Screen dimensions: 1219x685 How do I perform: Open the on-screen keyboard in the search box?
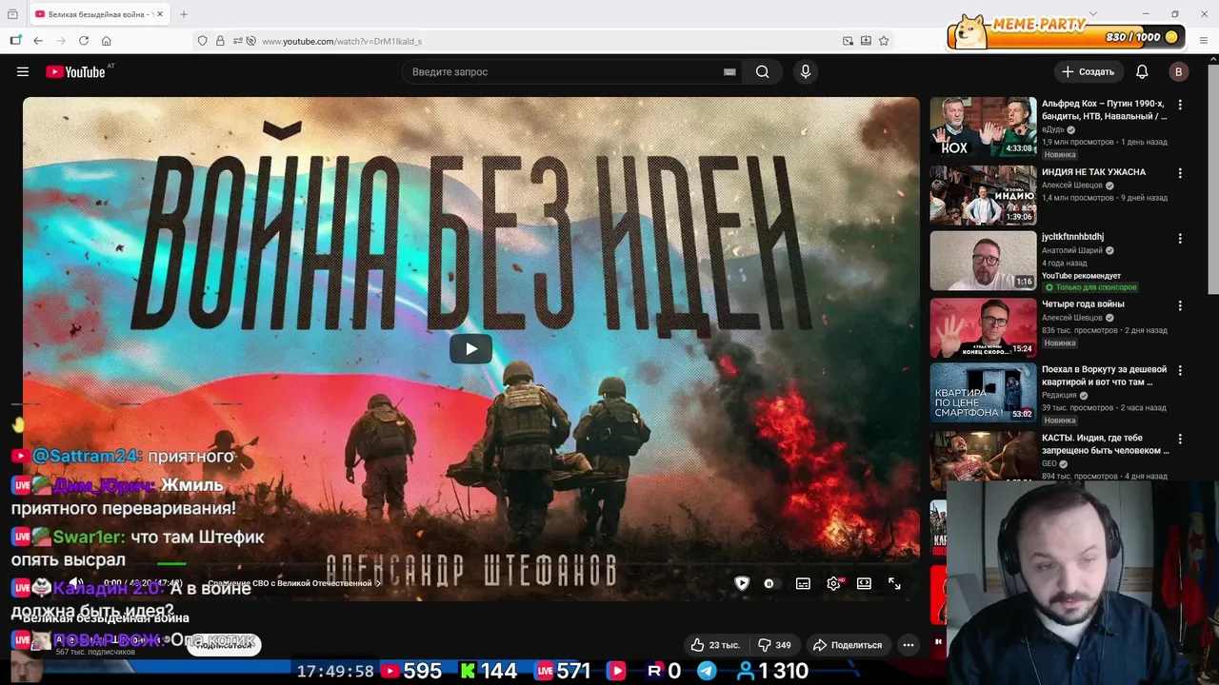pyautogui.click(x=729, y=71)
